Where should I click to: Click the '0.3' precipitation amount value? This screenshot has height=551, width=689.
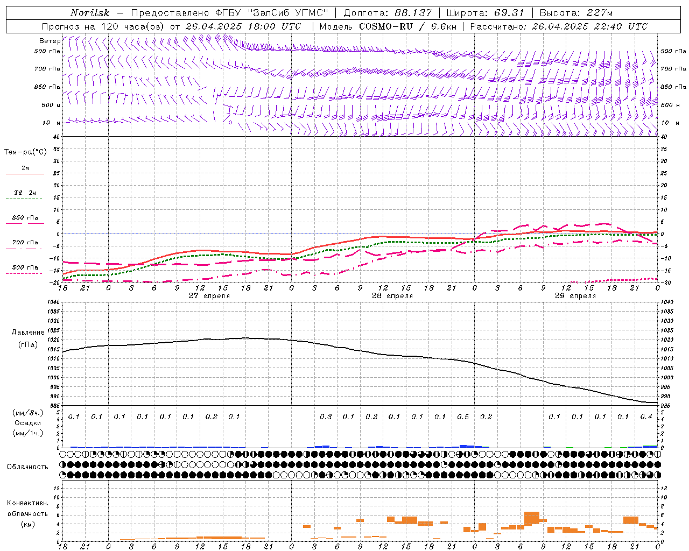pos(326,417)
